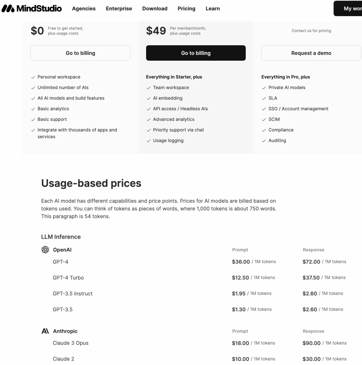Click the checkmark beside Auditing
The height and width of the screenshot is (365, 362).
(264, 141)
